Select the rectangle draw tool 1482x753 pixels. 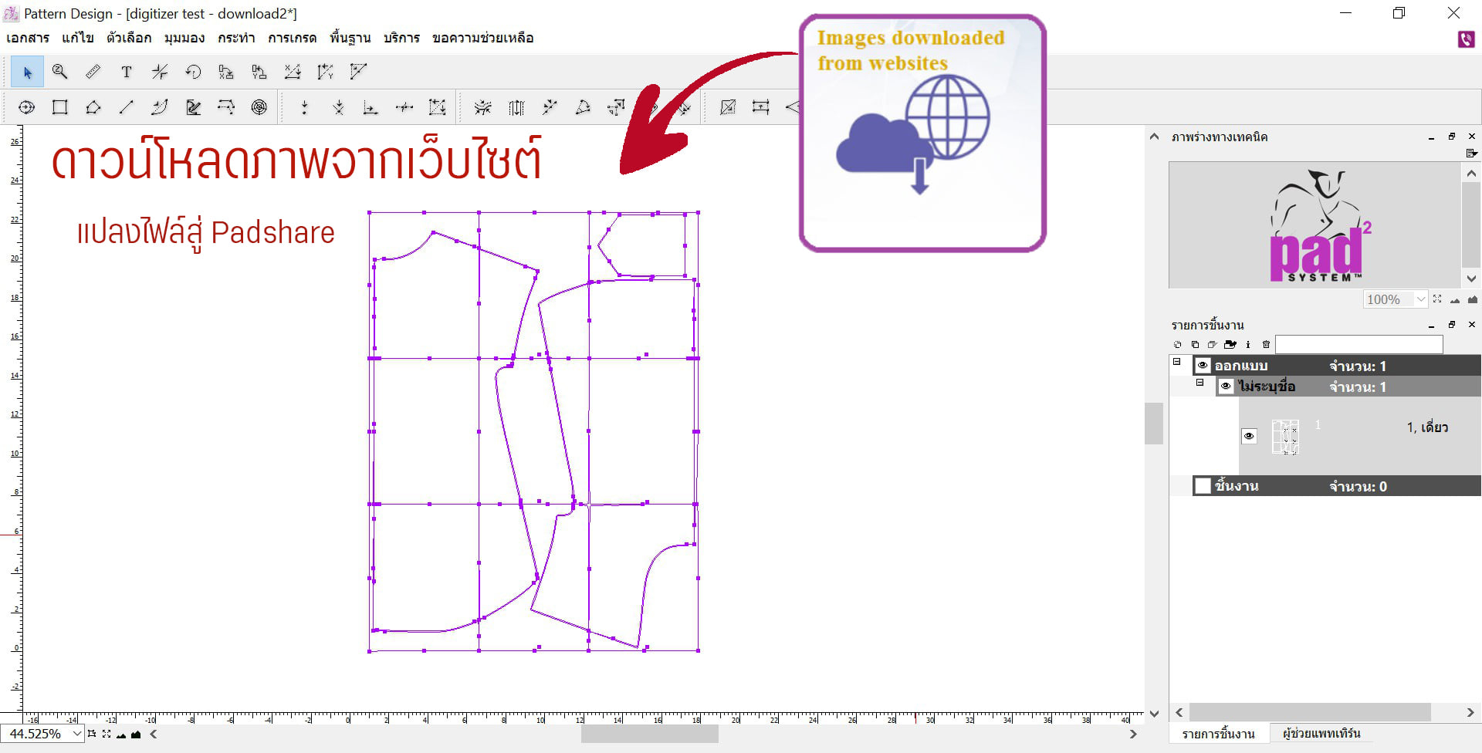(x=59, y=107)
